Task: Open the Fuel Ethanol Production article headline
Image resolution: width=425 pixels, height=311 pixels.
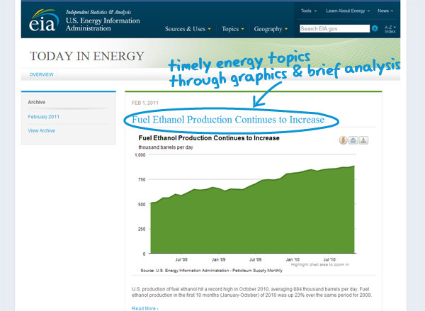Action: click(228, 120)
